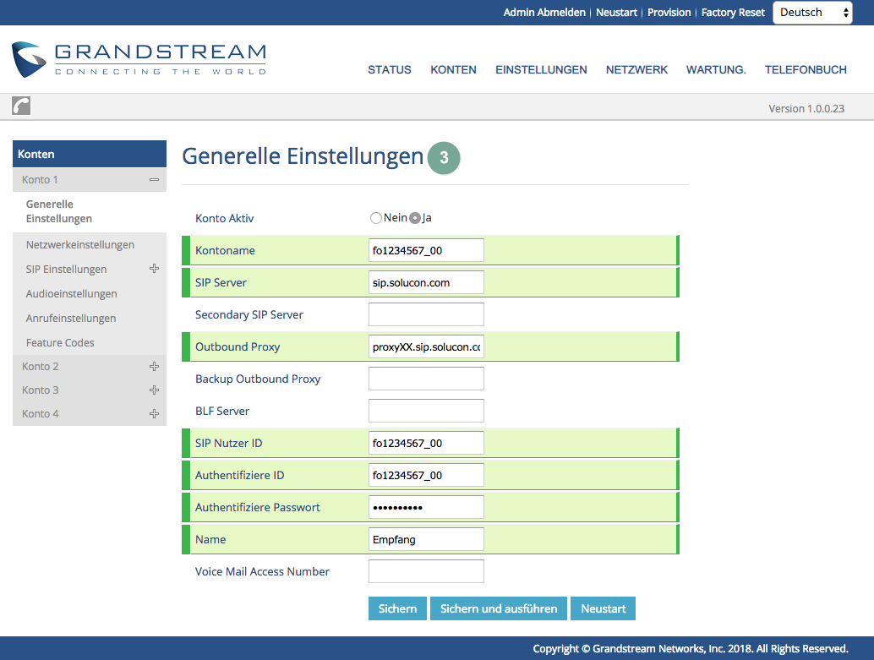Expand Konto 3 plus icon

pos(155,390)
